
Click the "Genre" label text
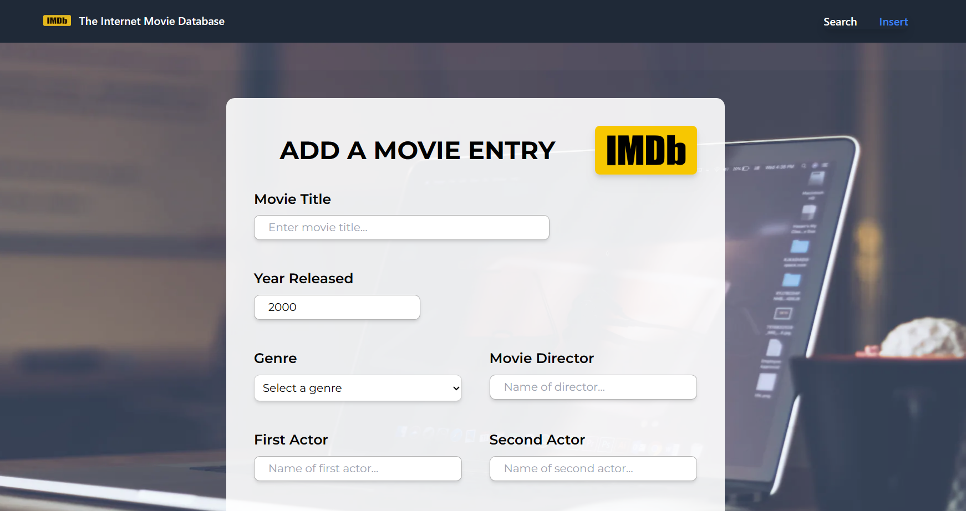click(275, 358)
